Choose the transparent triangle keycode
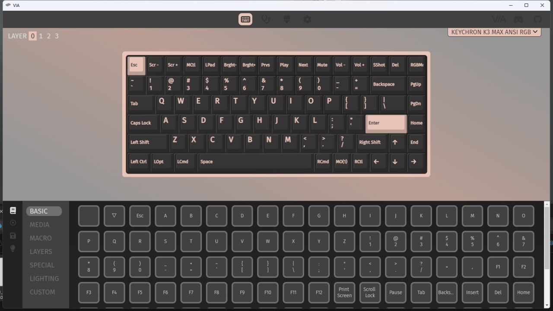The image size is (553, 311). pos(114,216)
